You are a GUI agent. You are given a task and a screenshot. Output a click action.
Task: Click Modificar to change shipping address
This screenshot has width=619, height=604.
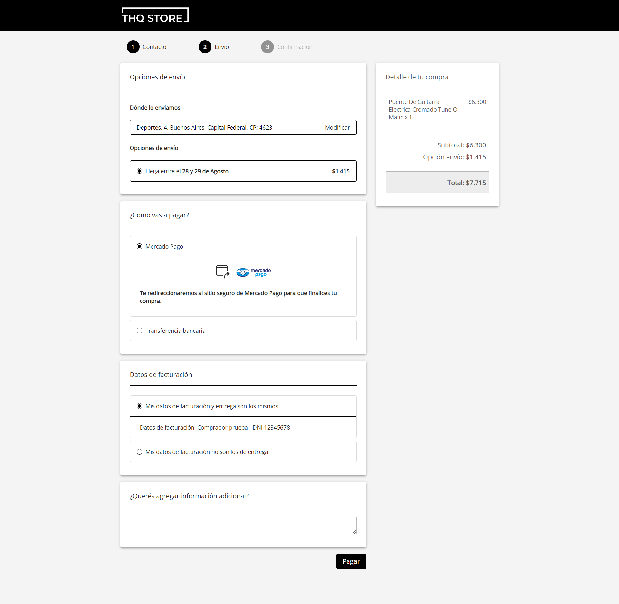337,127
